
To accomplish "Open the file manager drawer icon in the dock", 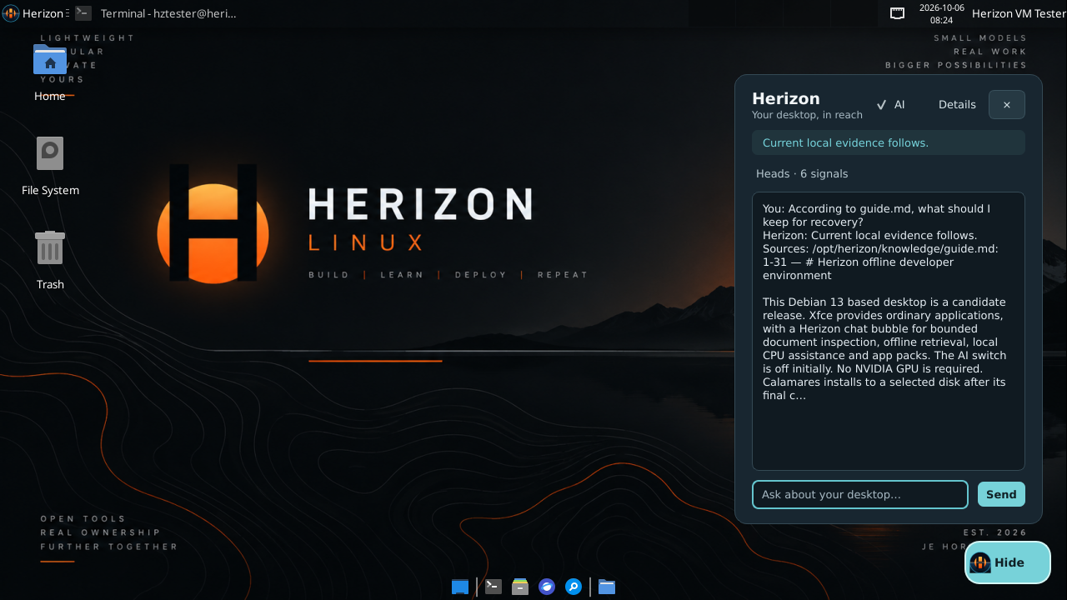I will click(520, 587).
